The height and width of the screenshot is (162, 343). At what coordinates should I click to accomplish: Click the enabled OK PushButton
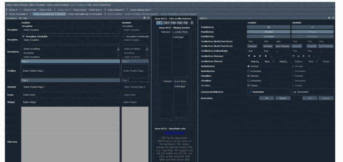click(268, 27)
